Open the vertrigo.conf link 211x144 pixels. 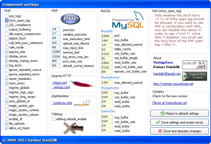(x=61, y=87)
